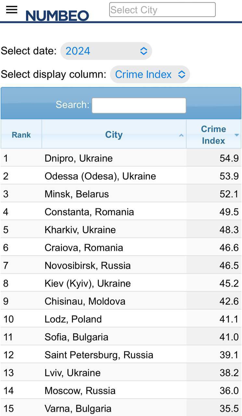Open the Select date dropdown
This screenshot has height=416, width=242.
click(106, 51)
